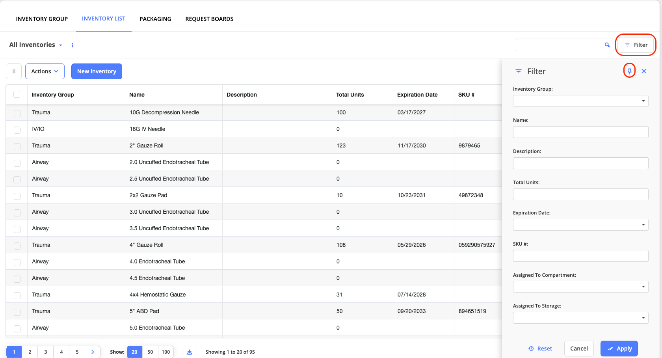Select the 2x2 Gauze Pad row checkbox
662x358 pixels.
[17, 196]
